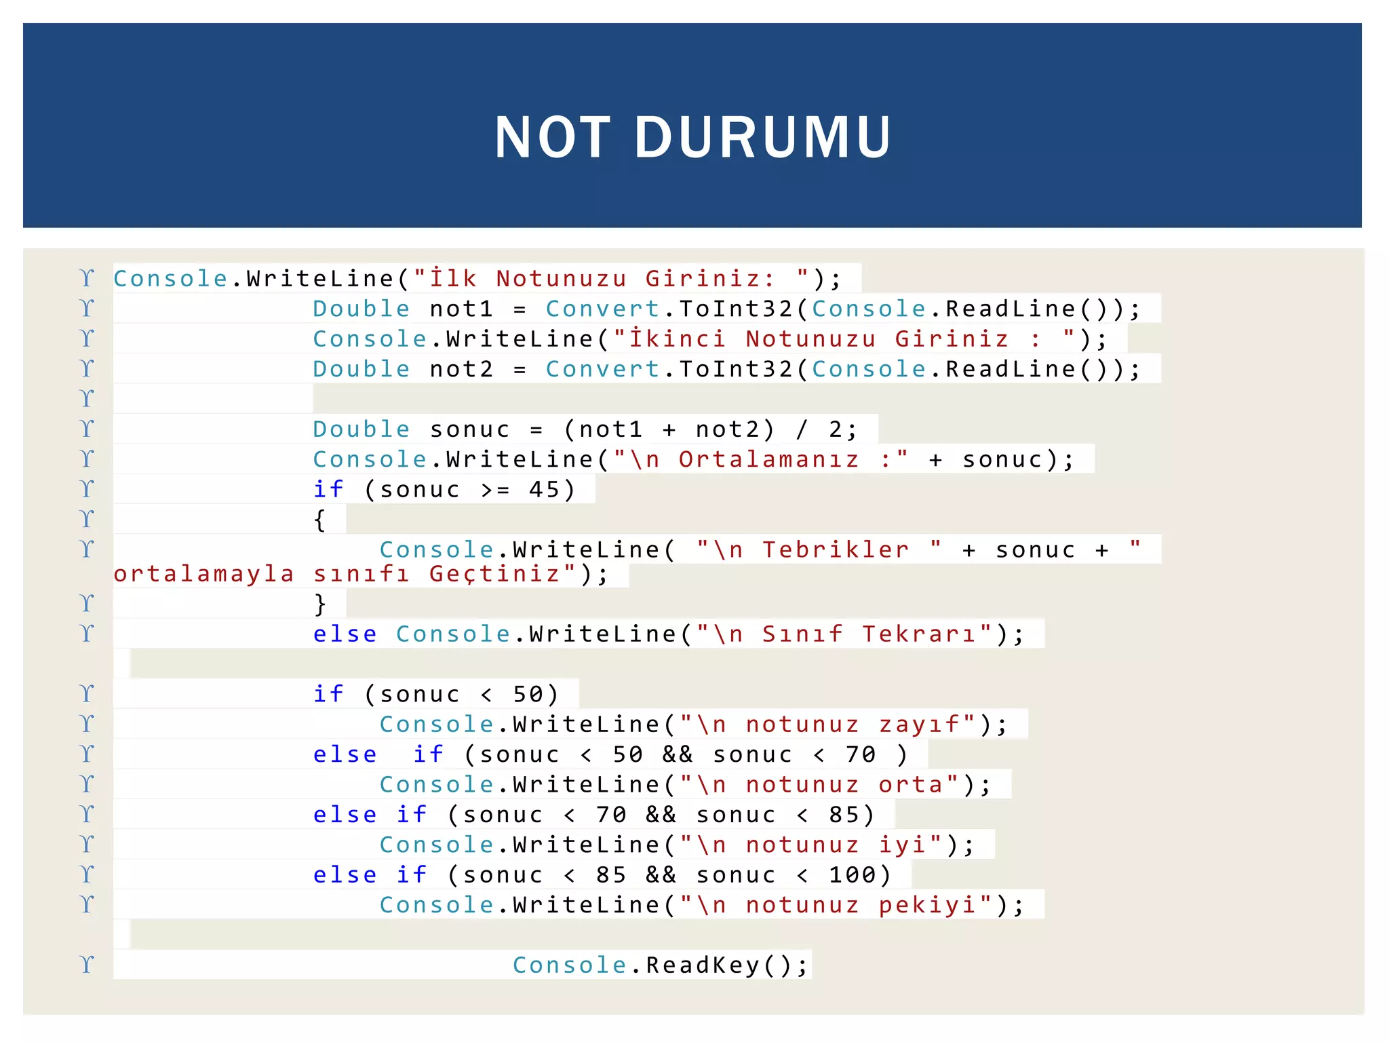Select the else line "\n Sınıf Tekrarı"
This screenshot has height=1042, width=1389.
coord(669,634)
